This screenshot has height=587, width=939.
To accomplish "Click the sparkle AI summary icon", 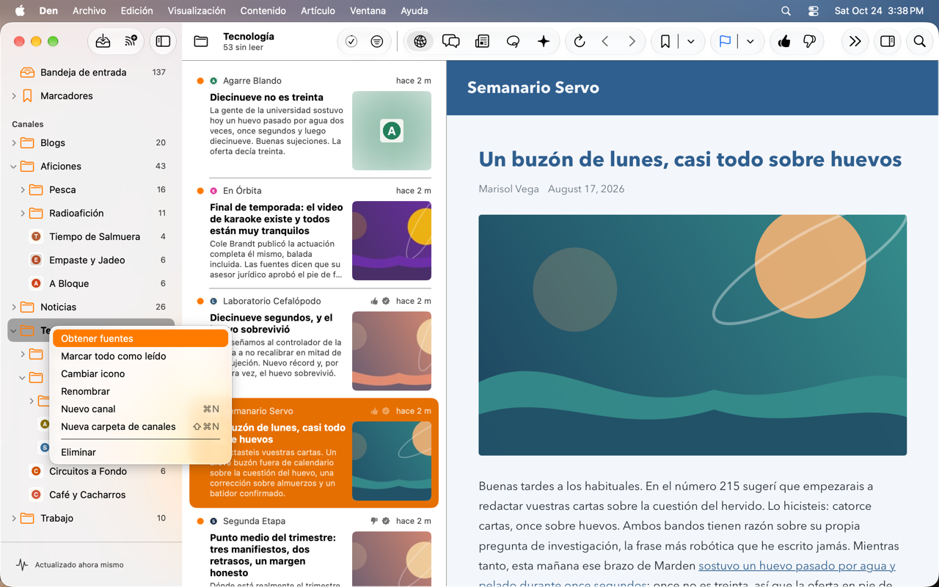I will pyautogui.click(x=544, y=42).
